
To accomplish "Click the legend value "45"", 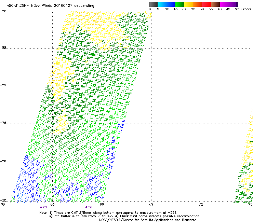I will pyautogui.click(x=228, y=9).
